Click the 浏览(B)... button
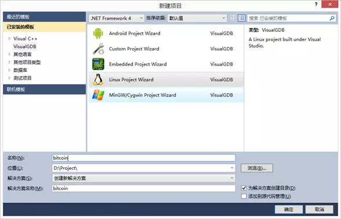Viewport: 341px width, 219px height. coord(256,168)
